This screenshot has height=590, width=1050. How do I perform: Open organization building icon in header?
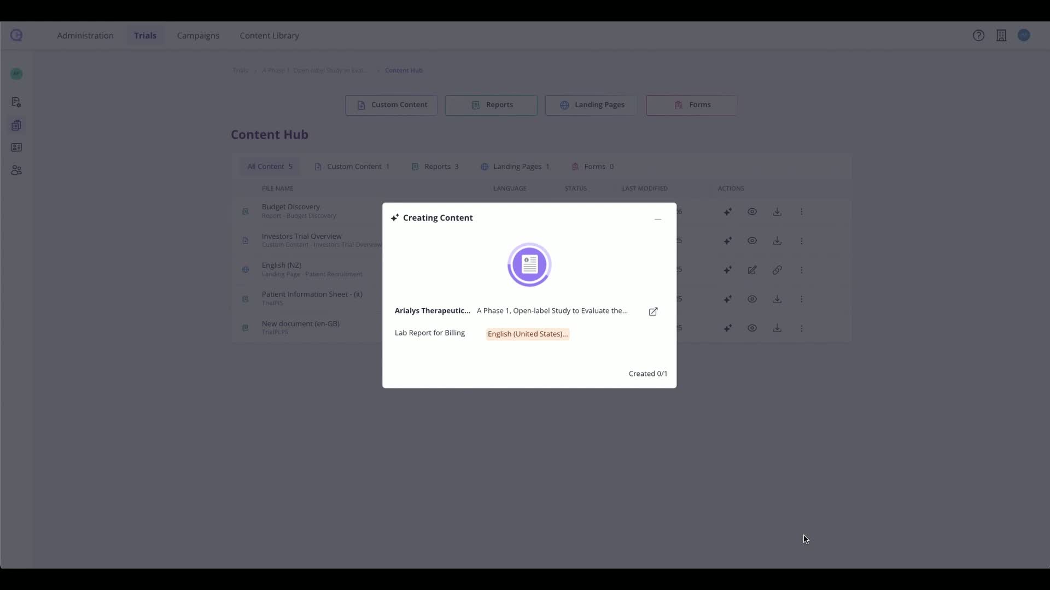point(1001,36)
